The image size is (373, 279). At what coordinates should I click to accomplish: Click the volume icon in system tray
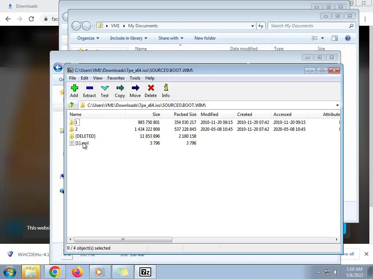(x=336, y=272)
